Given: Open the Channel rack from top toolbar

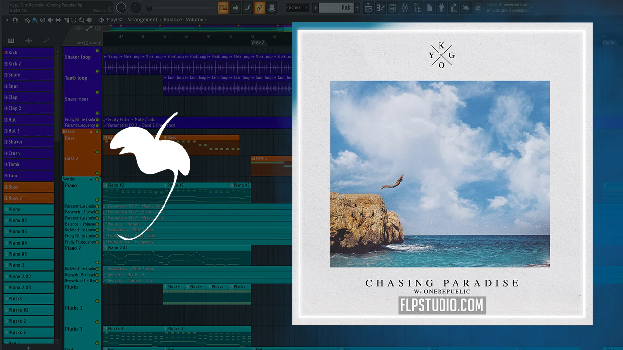Looking at the screenshot, I should 392,7.
